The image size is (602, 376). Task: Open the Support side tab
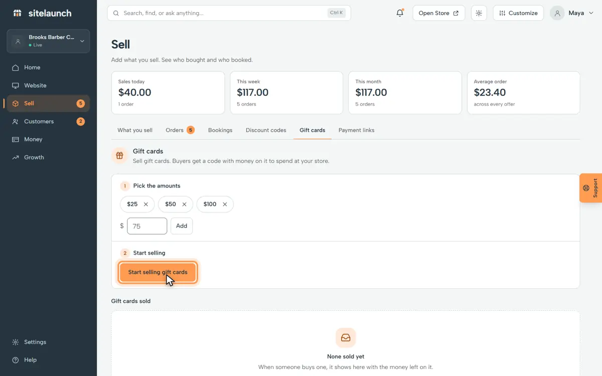[591, 188]
